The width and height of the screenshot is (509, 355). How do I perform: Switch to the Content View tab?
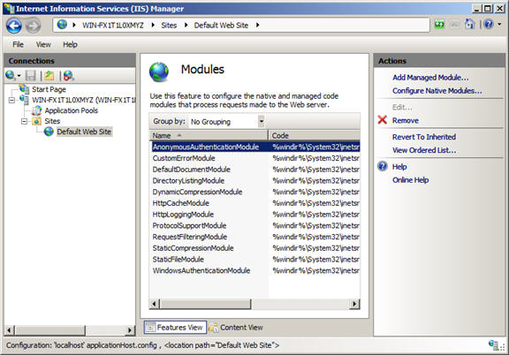(x=236, y=328)
